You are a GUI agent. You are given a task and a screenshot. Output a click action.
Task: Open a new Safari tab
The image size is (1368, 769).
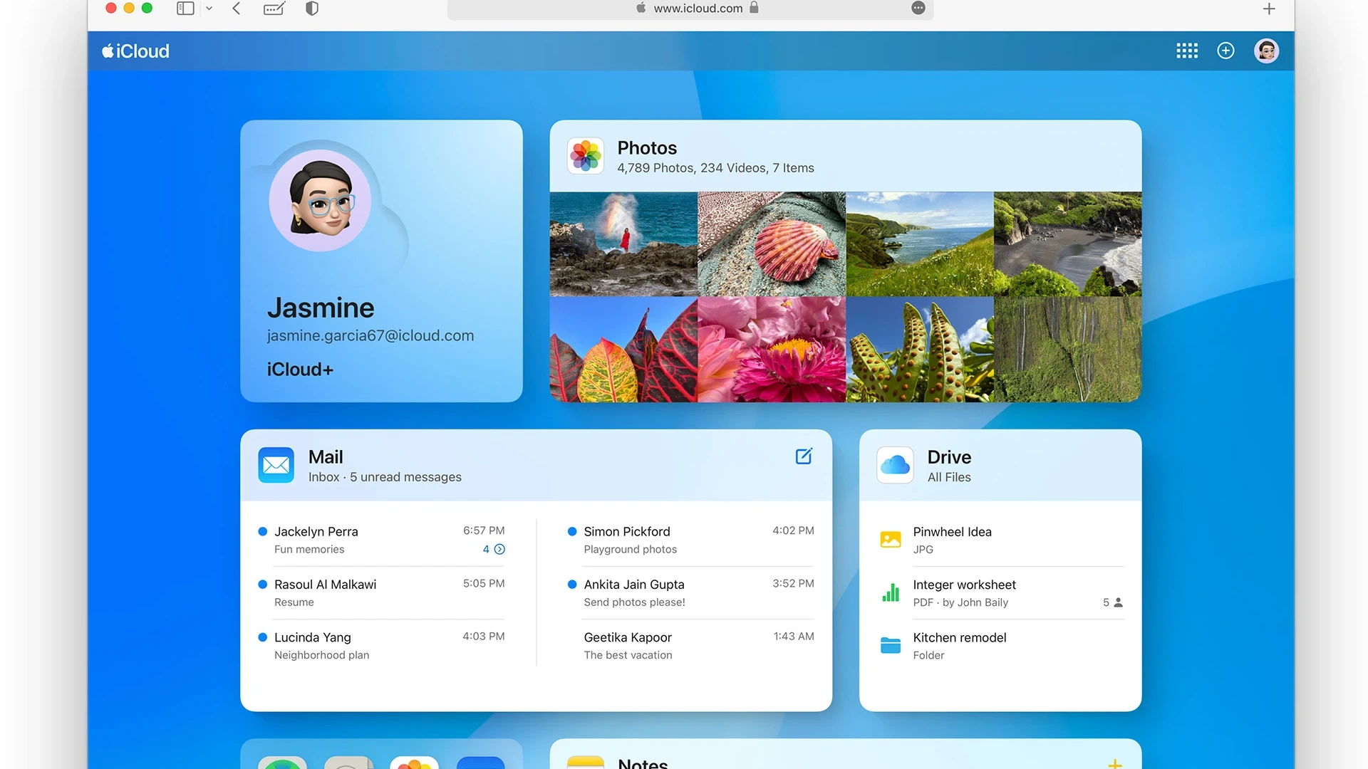coord(1269,9)
